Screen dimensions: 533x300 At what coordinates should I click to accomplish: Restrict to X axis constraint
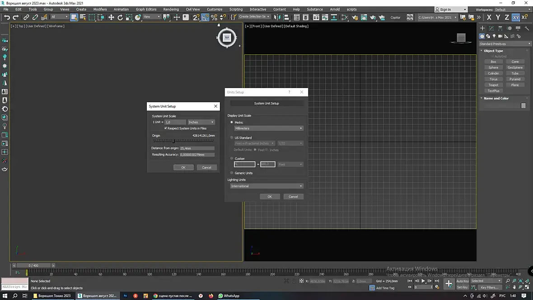point(489,17)
